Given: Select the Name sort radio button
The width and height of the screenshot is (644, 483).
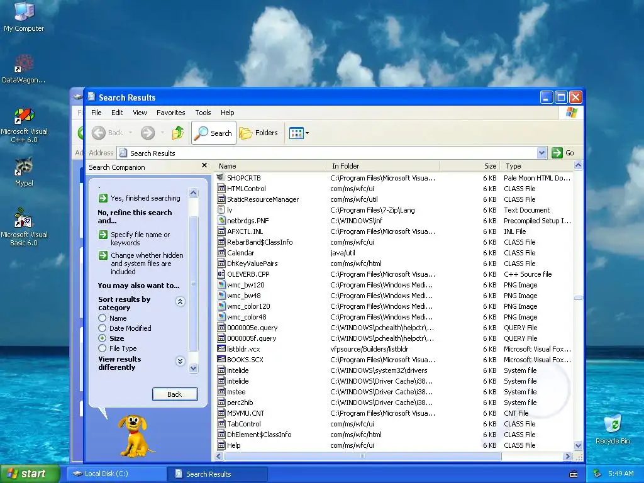Looking at the screenshot, I should pyautogui.click(x=103, y=318).
